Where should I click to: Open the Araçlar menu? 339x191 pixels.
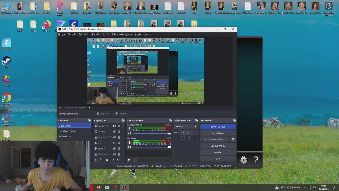[138, 34]
